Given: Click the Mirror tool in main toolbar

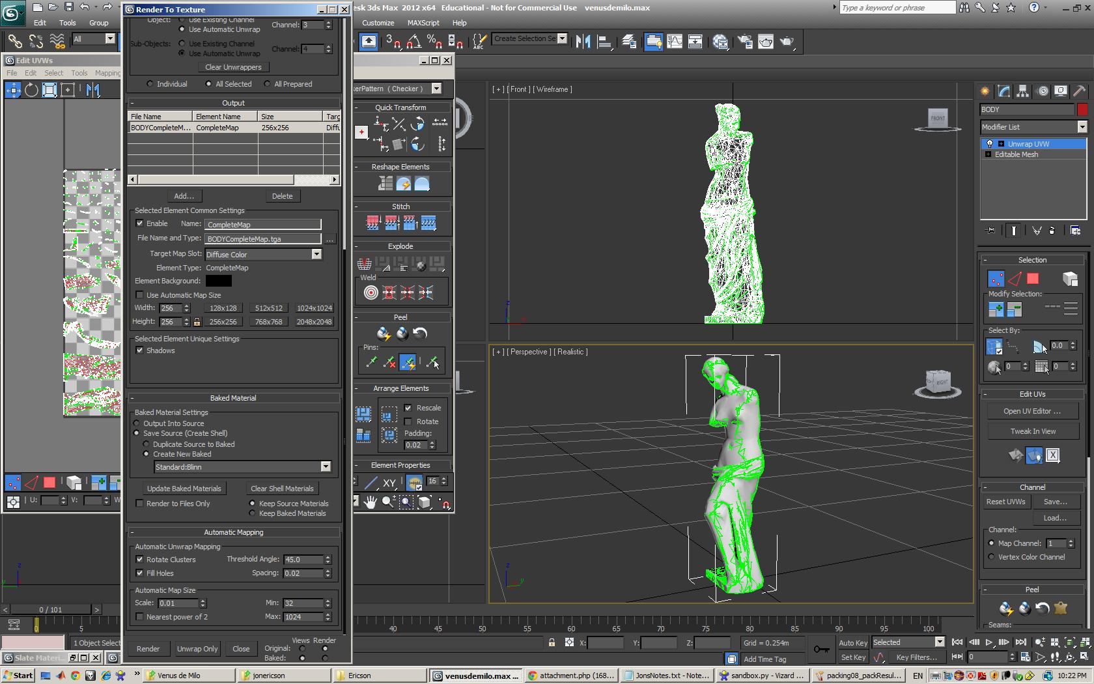Looking at the screenshot, I should click(583, 42).
